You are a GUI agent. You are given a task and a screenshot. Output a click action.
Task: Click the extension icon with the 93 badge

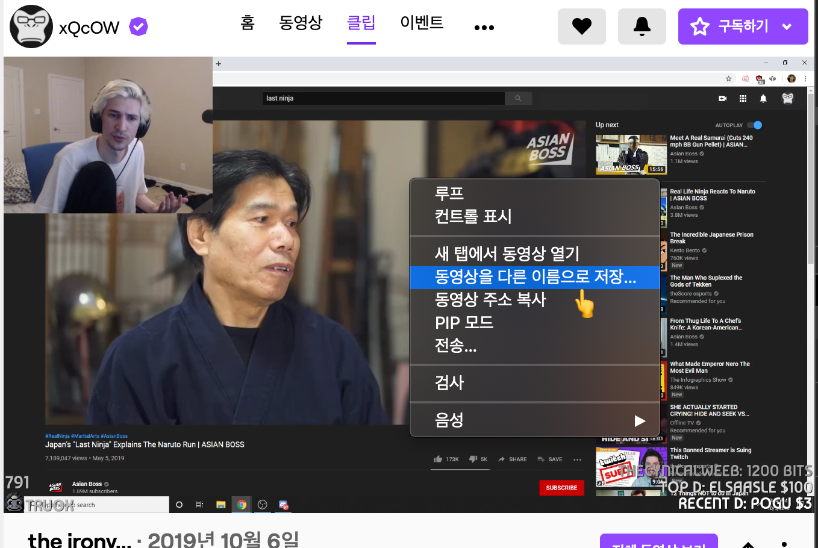(760, 79)
